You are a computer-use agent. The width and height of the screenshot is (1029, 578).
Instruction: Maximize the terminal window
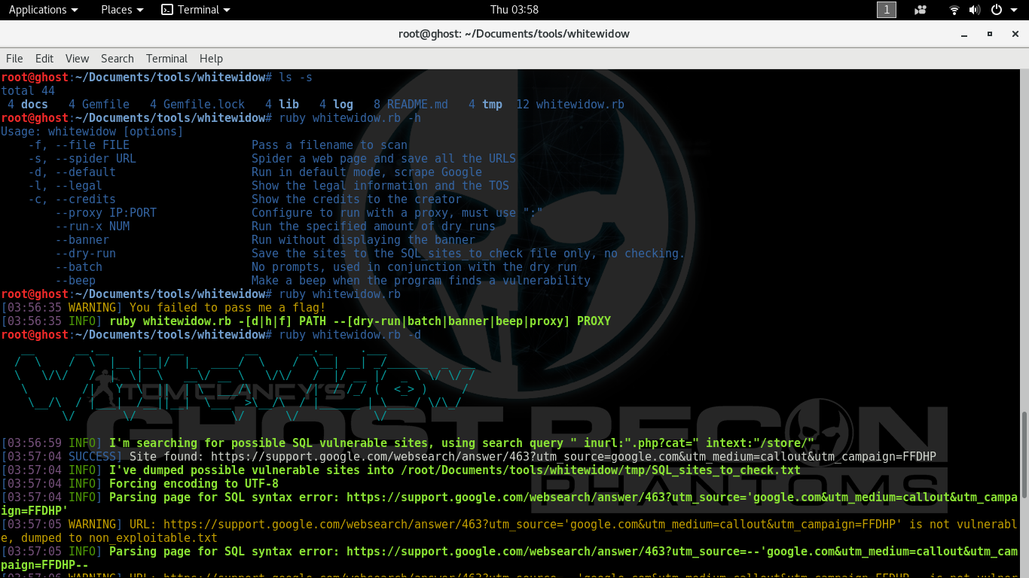[990, 34]
